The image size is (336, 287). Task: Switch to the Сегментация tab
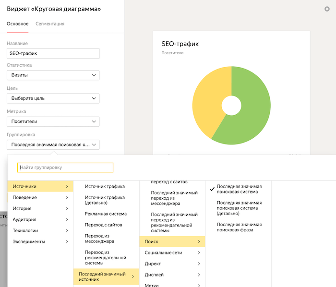50,24
